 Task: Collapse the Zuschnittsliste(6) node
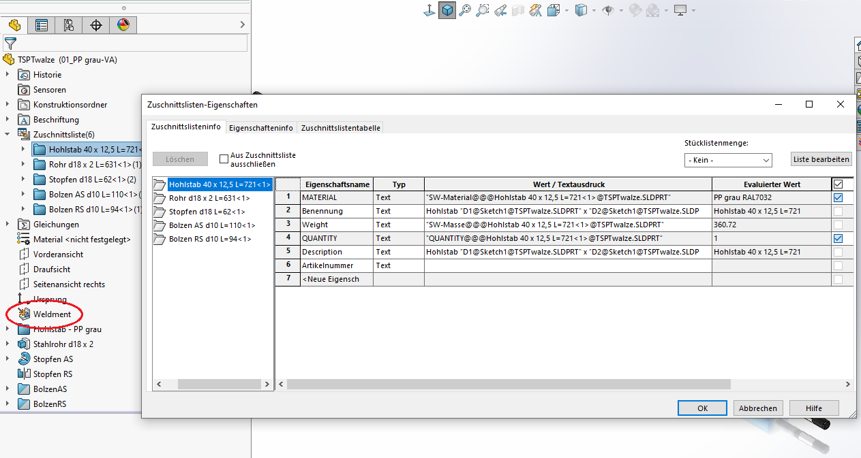tap(7, 135)
